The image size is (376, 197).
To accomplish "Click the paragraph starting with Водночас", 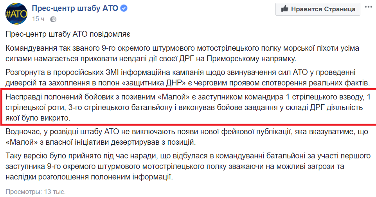I will (187, 137).
